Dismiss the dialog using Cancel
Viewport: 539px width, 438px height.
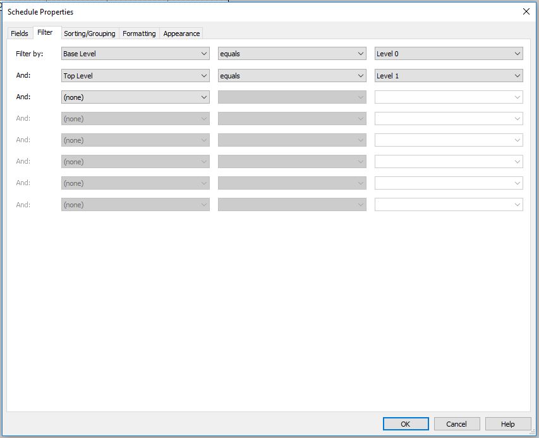[456, 423]
